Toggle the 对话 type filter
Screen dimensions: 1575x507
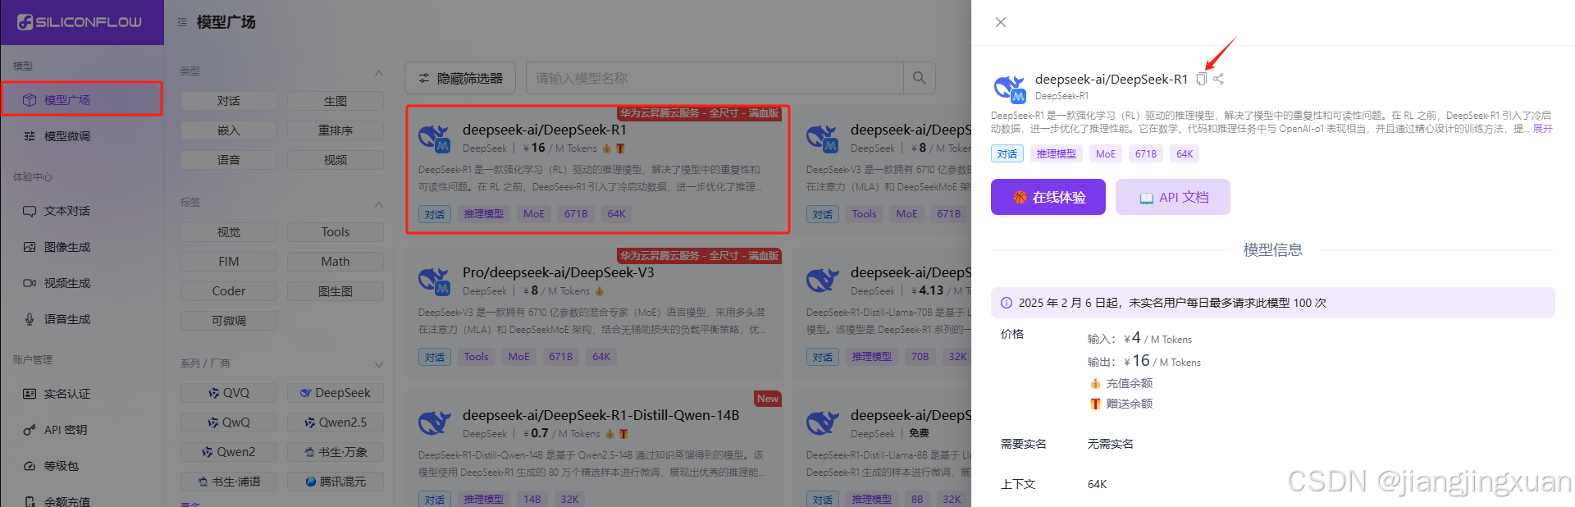coord(229,101)
